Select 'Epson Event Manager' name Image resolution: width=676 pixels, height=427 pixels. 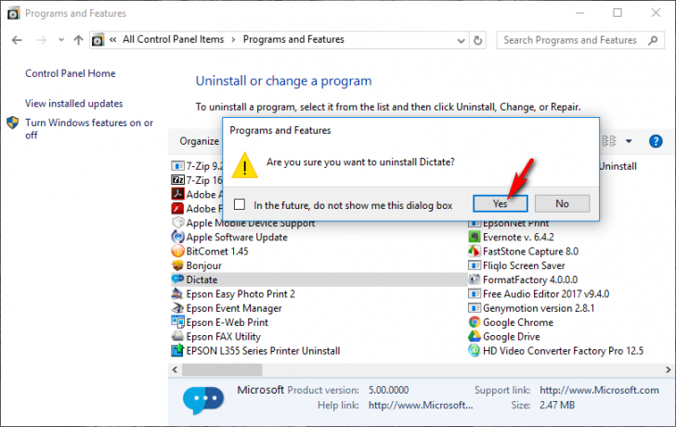point(234,308)
